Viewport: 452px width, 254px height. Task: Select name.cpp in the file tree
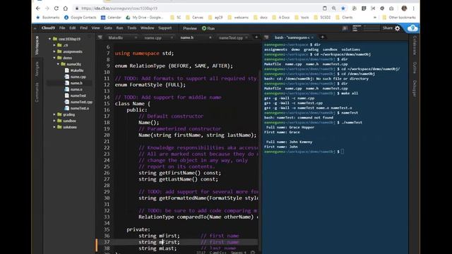pos(78,77)
